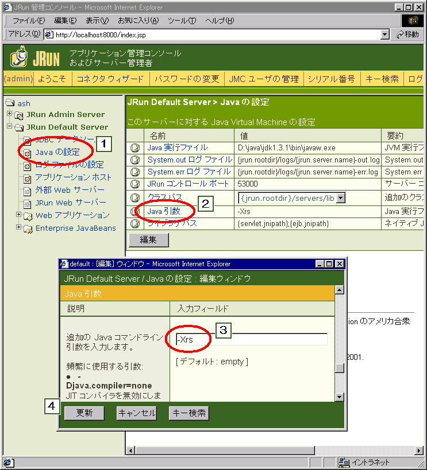The width and height of the screenshot is (427, 470).
Task: Select Java の設定 in the tree
Action: pyautogui.click(x=57, y=152)
